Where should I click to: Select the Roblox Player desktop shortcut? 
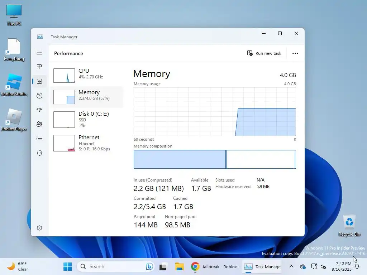click(x=14, y=120)
